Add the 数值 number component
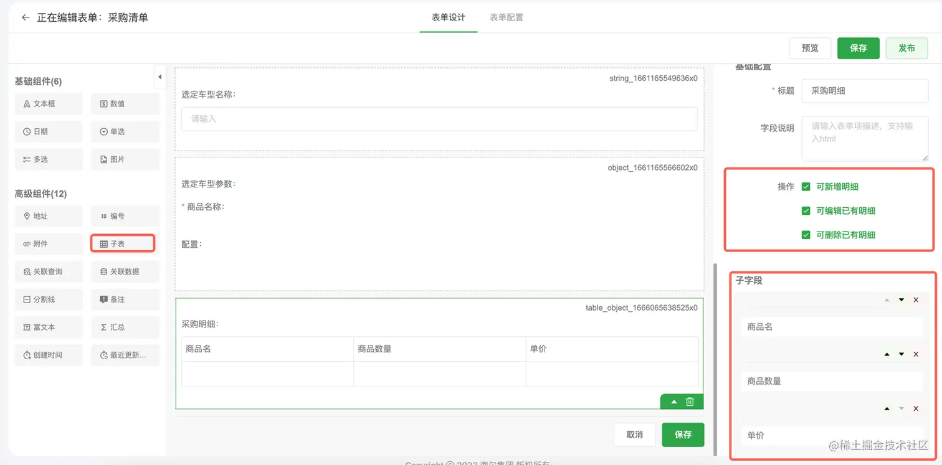 (x=125, y=104)
